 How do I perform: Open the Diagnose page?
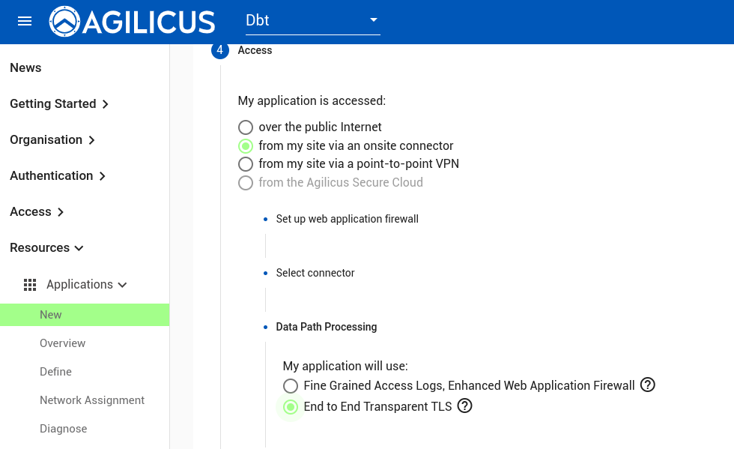[x=63, y=429]
